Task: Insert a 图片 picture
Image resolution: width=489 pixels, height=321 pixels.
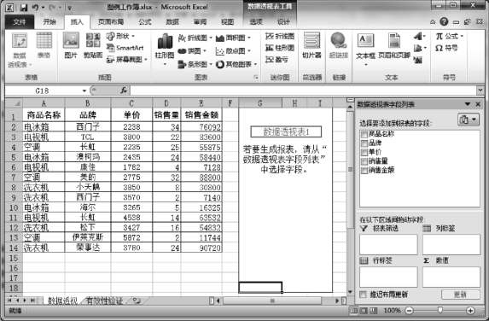Action: click(x=71, y=41)
